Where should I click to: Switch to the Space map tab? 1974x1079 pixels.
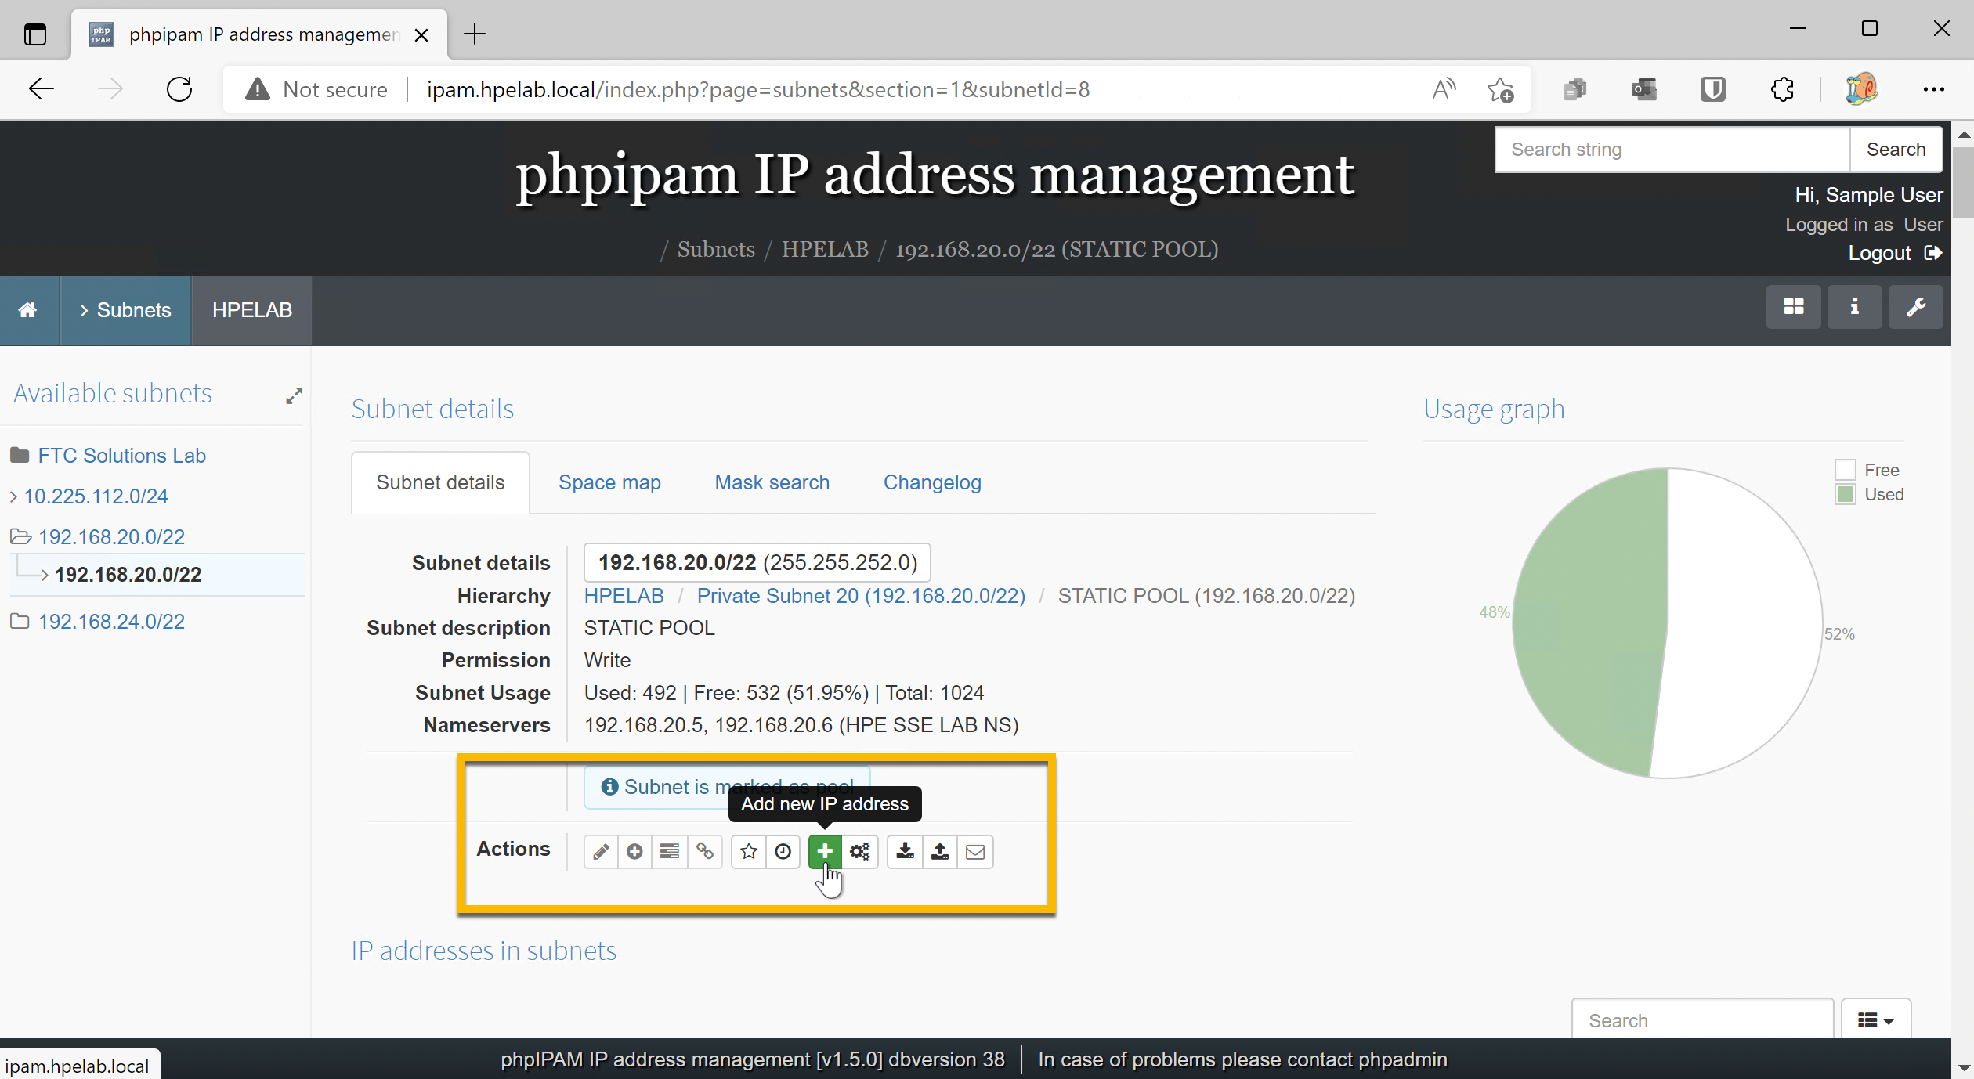click(609, 482)
